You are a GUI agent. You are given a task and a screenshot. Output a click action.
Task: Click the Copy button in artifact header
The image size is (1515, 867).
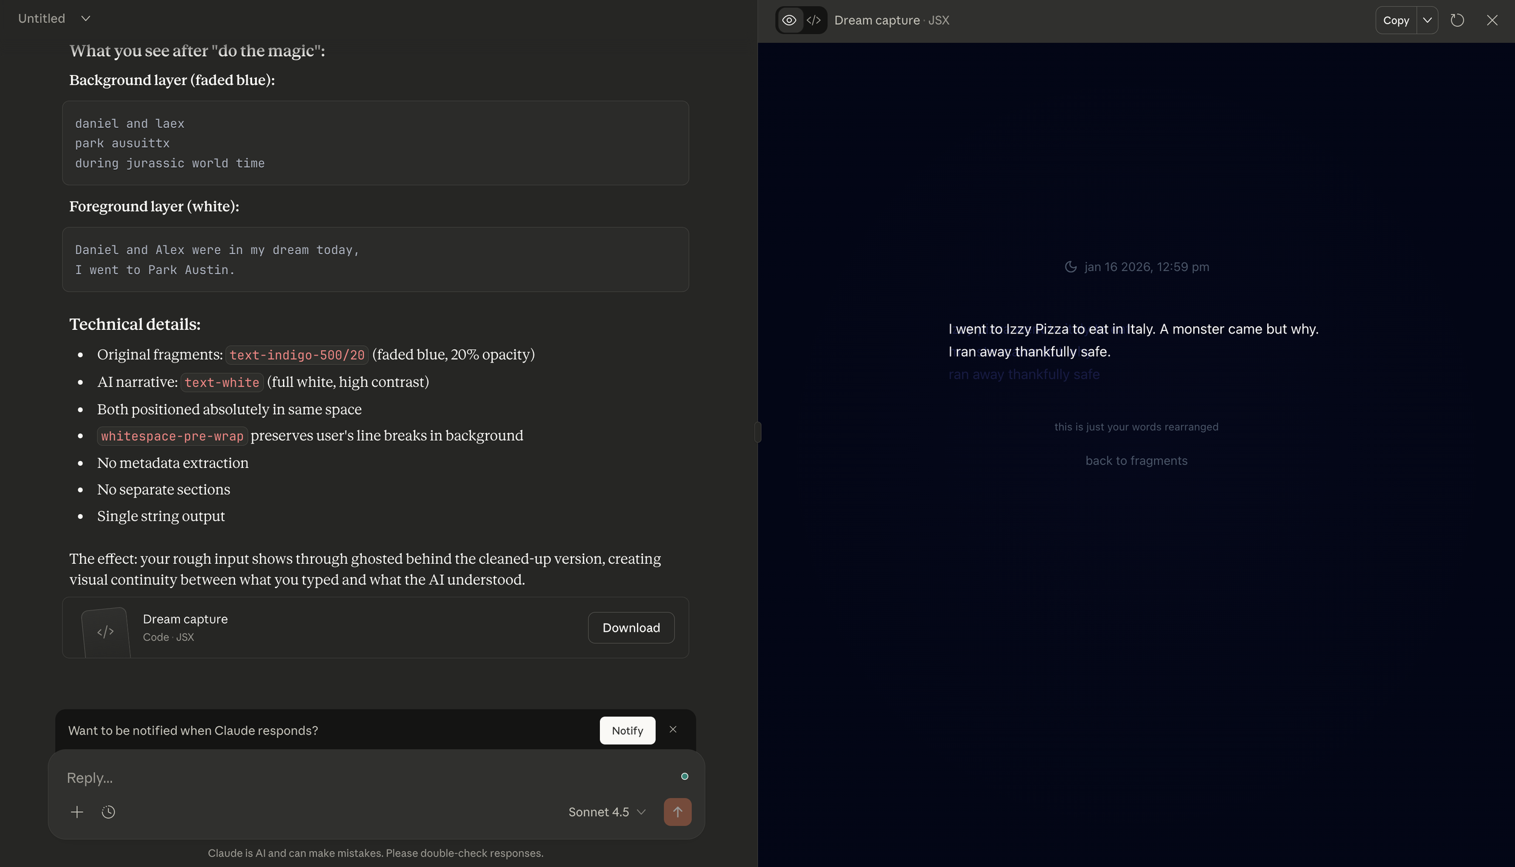point(1396,20)
